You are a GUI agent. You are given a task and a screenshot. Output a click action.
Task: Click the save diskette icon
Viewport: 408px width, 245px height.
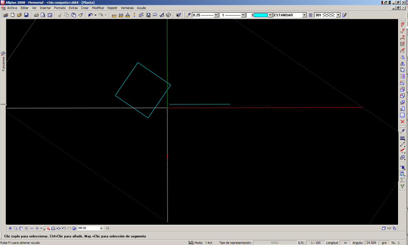click(26, 15)
